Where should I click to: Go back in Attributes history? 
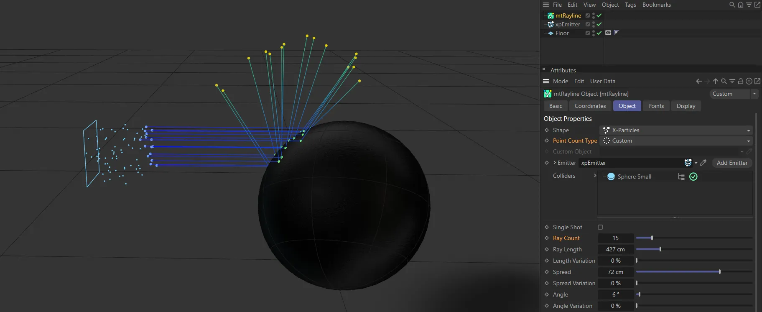point(699,81)
